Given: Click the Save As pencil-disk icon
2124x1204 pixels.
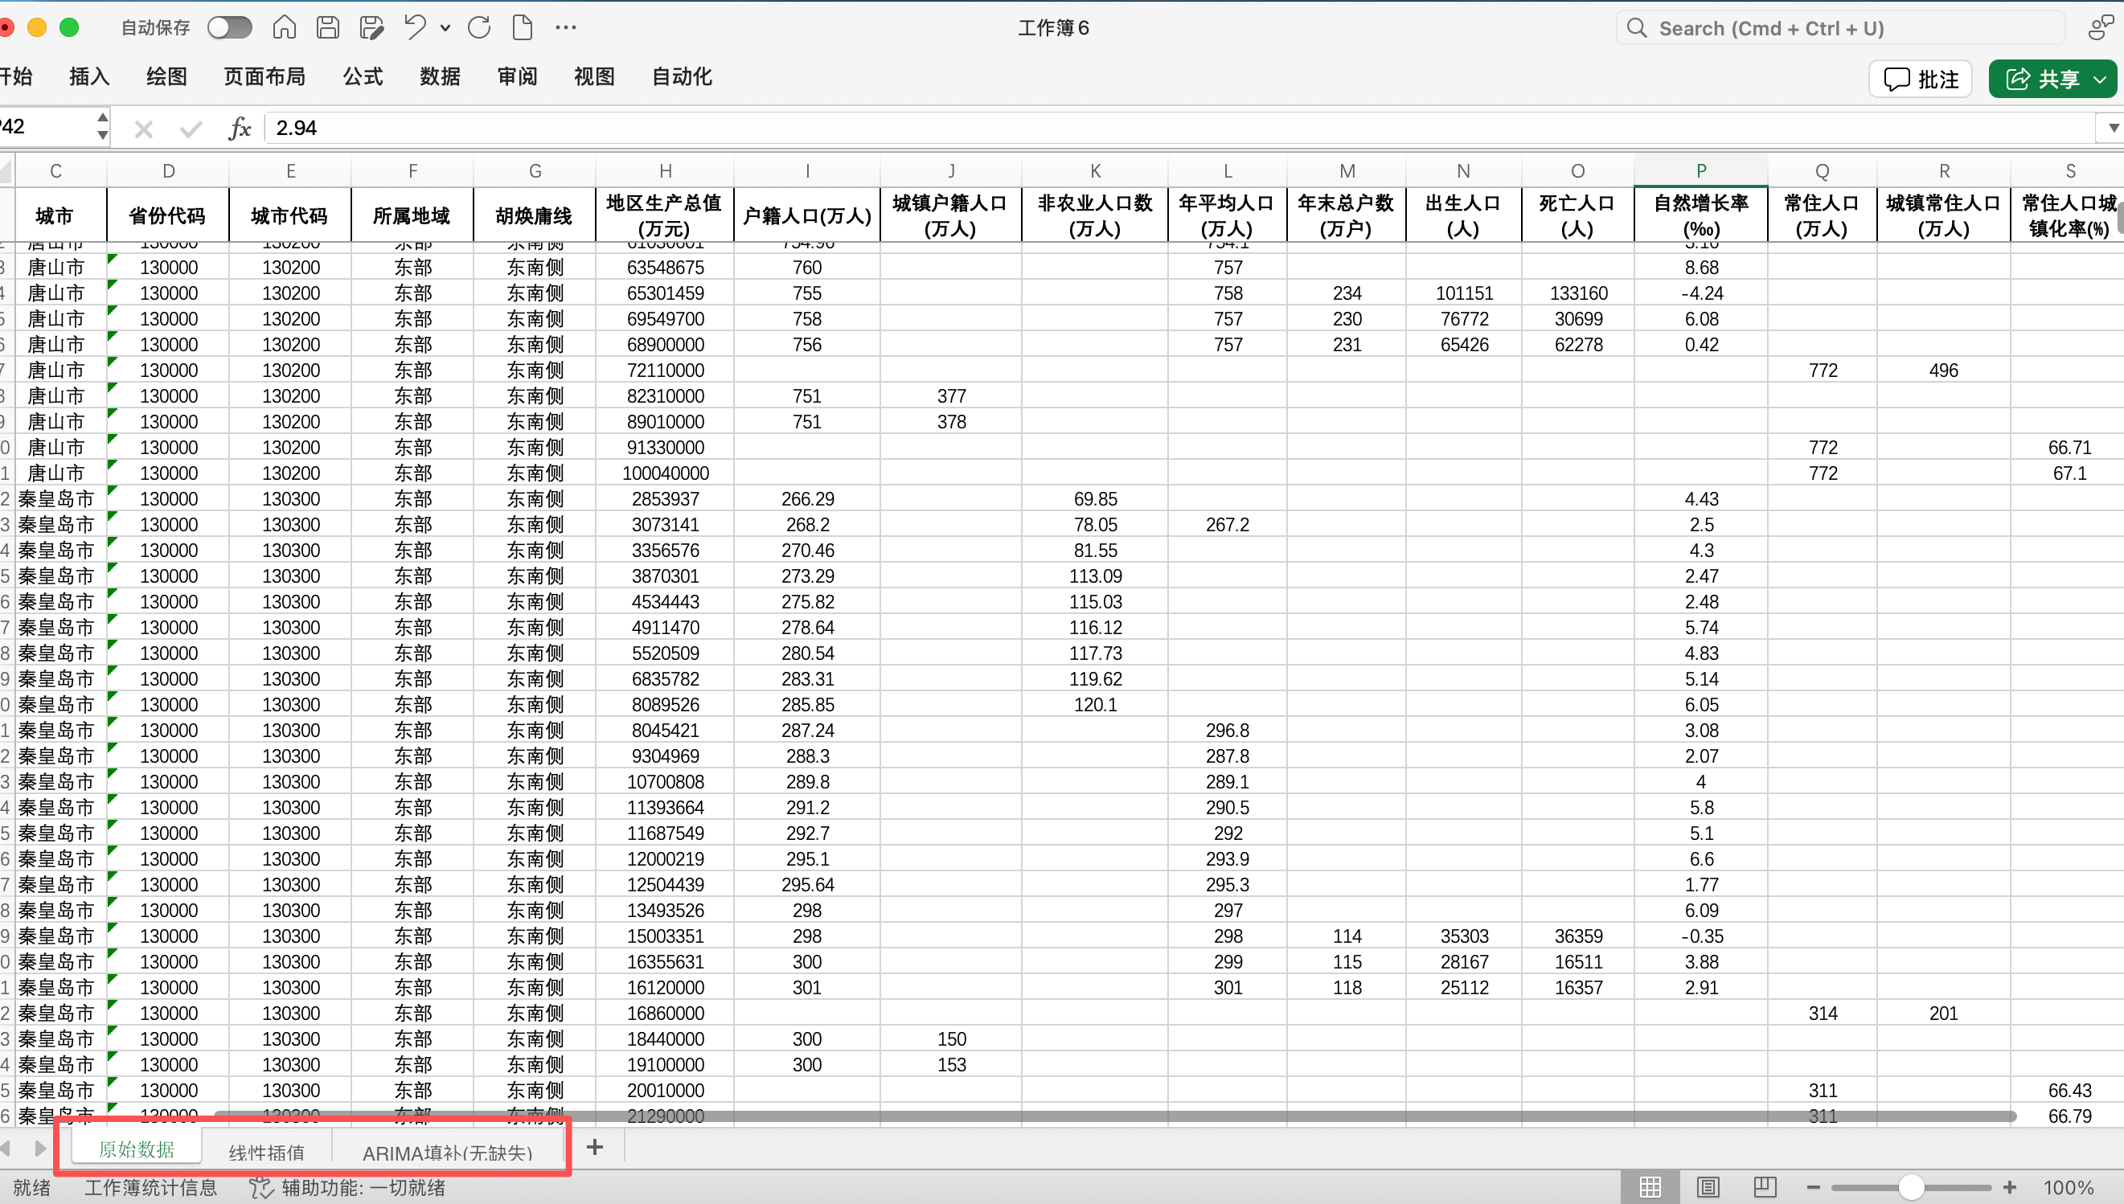Looking at the screenshot, I should pos(371,27).
